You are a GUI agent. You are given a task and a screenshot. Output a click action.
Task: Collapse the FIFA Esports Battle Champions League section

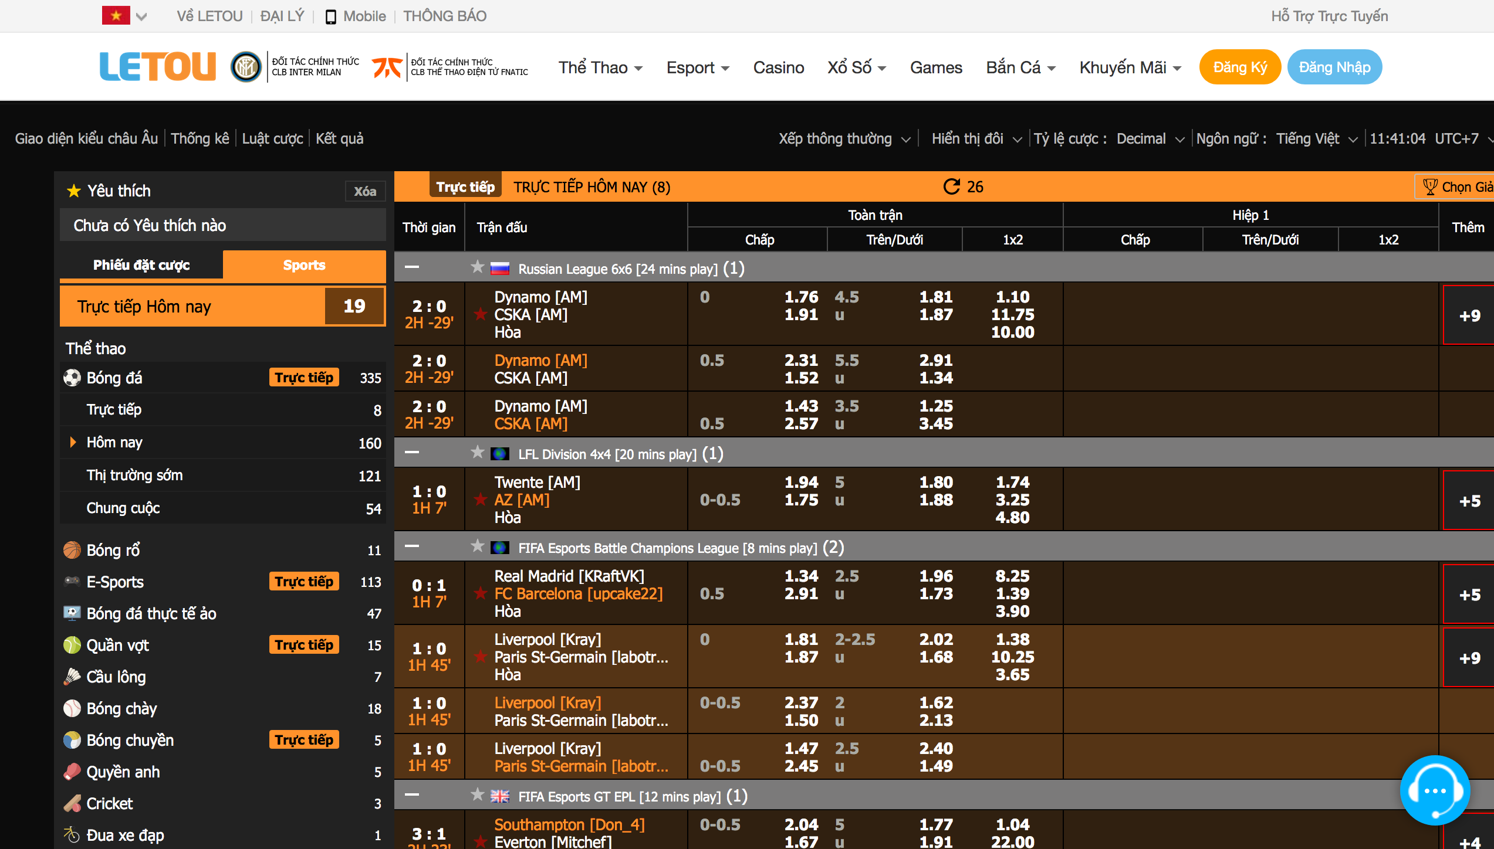[412, 546]
